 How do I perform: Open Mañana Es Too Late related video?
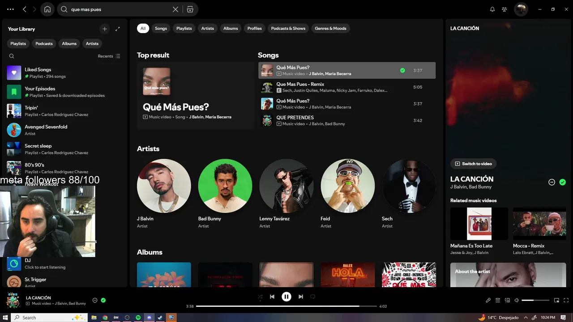[x=479, y=231]
